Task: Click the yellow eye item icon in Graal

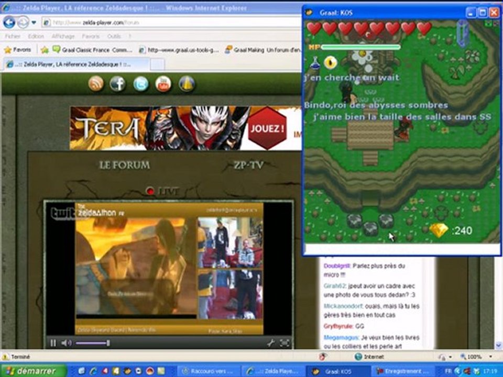Action: [330, 62]
